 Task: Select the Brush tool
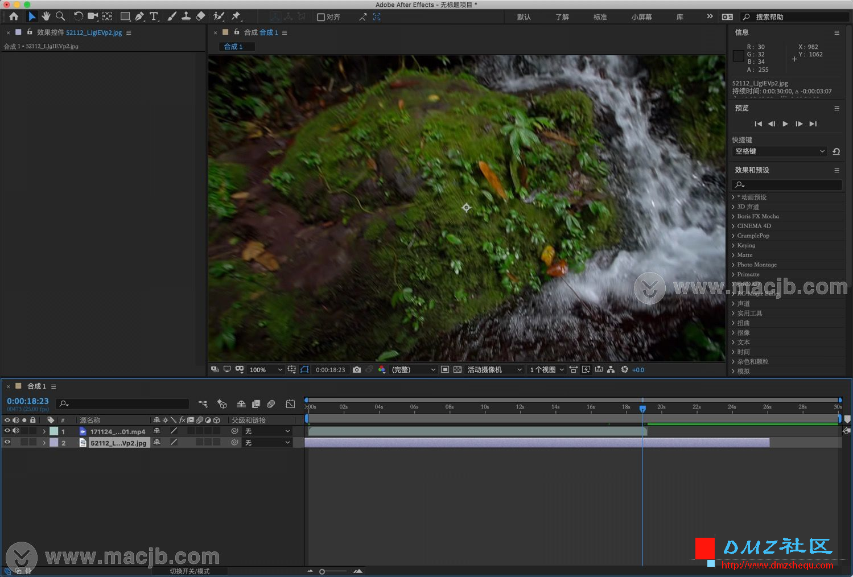pos(172,17)
